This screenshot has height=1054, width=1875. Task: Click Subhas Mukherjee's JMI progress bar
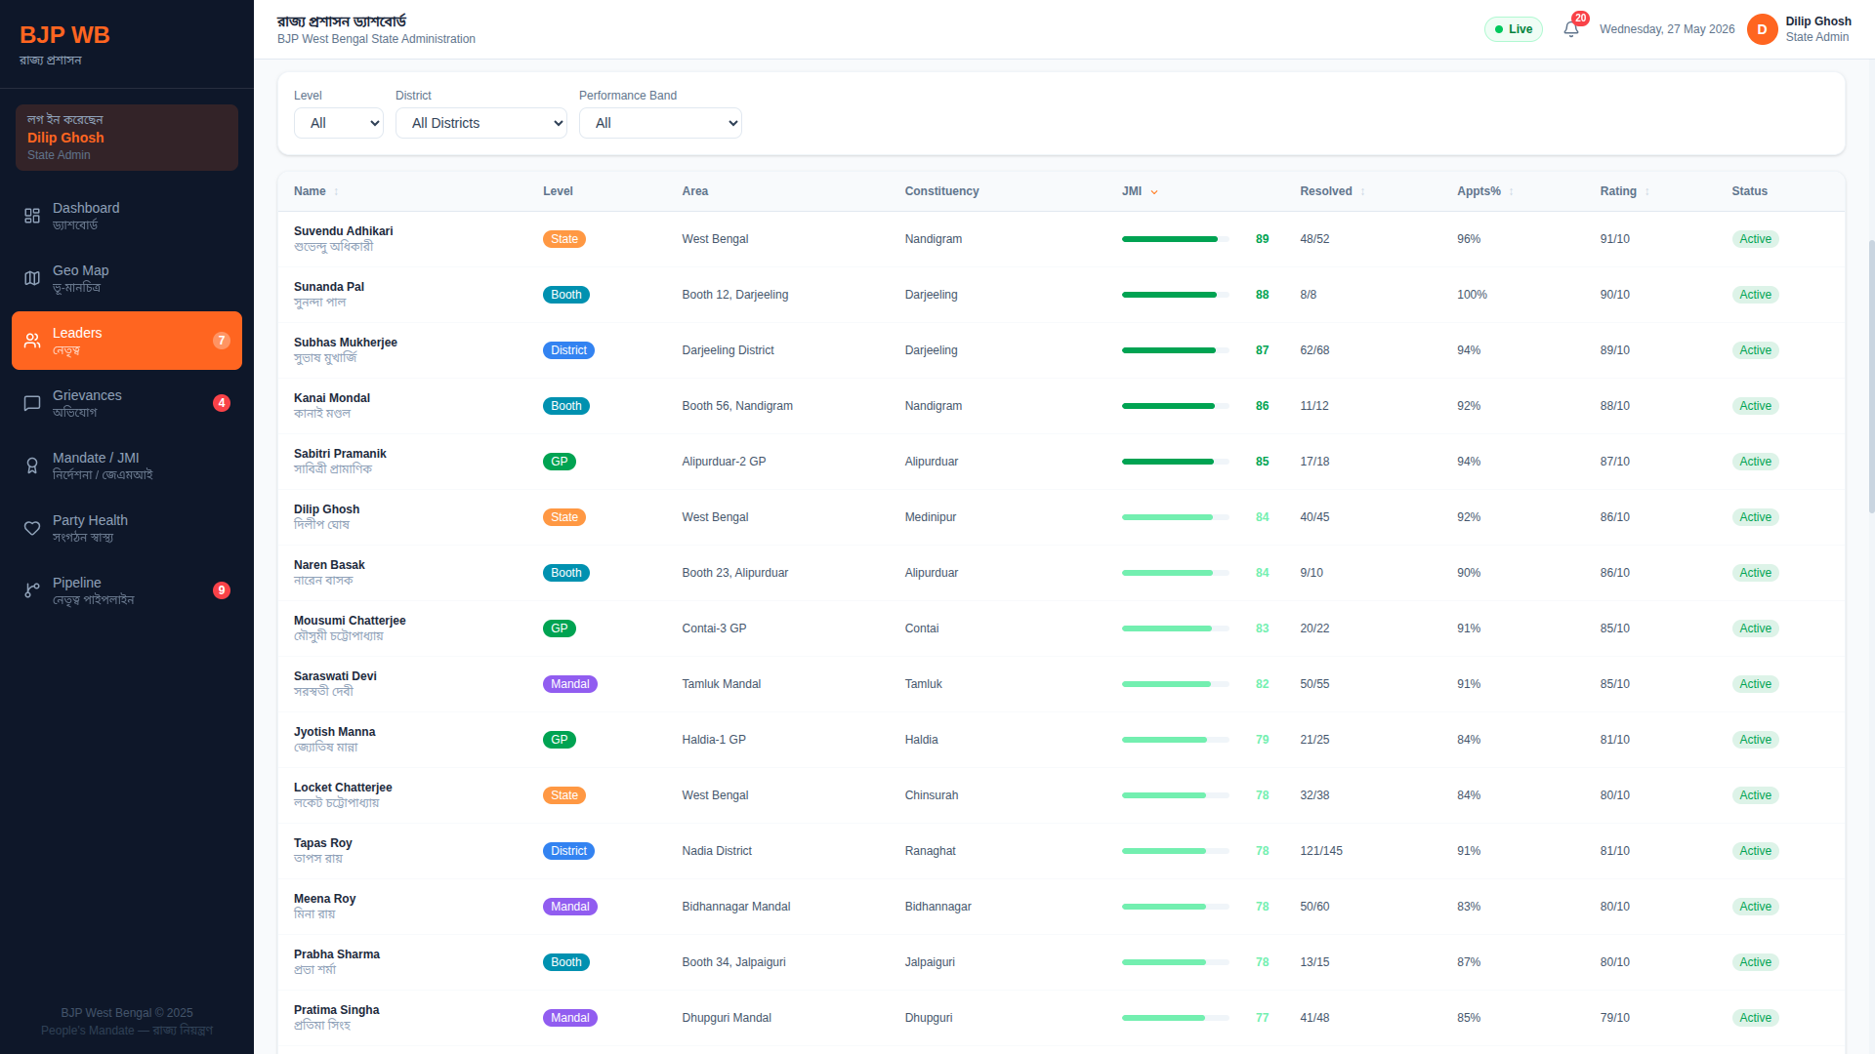1176,350
